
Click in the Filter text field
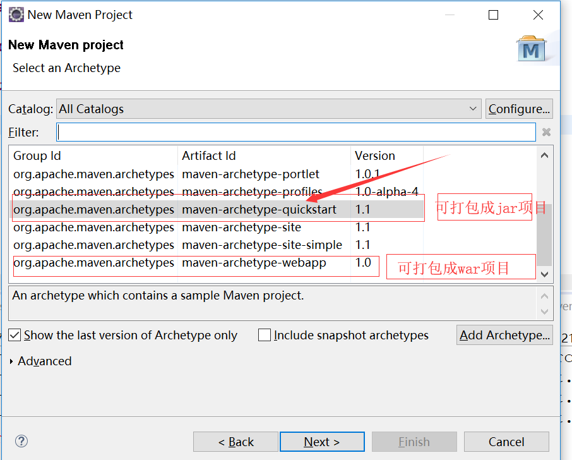(x=295, y=132)
